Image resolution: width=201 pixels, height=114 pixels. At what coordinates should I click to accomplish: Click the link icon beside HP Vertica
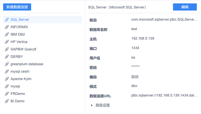(x=7, y=42)
